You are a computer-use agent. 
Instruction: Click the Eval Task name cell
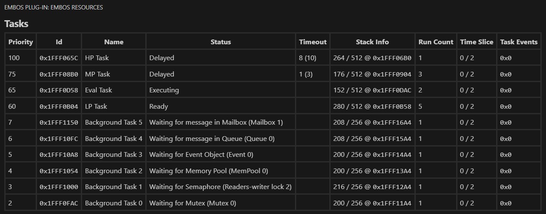[x=98, y=90]
